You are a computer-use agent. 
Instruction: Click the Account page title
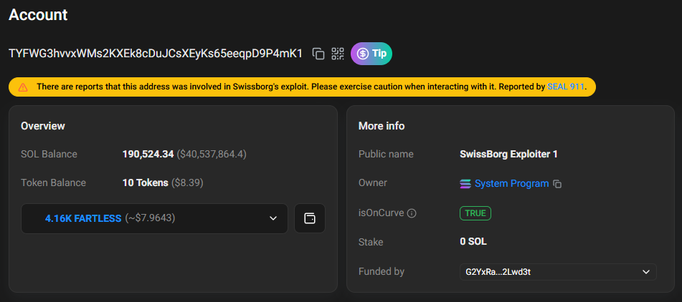(38, 15)
